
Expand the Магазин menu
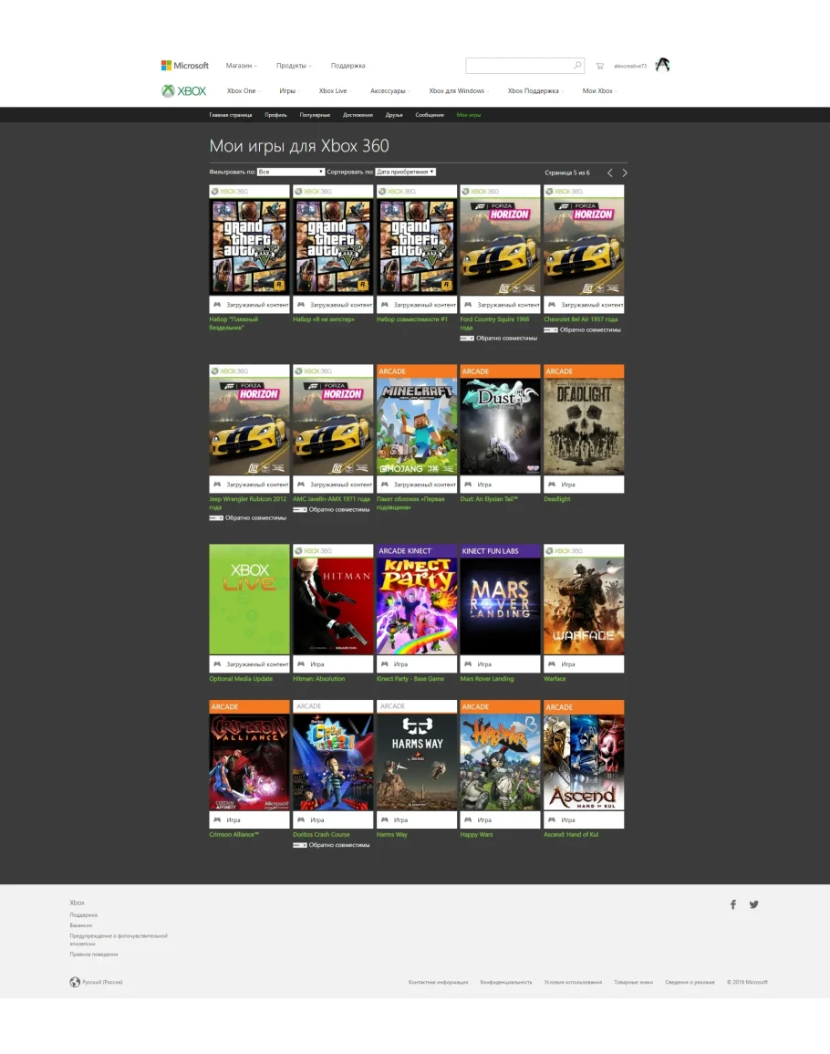(241, 66)
